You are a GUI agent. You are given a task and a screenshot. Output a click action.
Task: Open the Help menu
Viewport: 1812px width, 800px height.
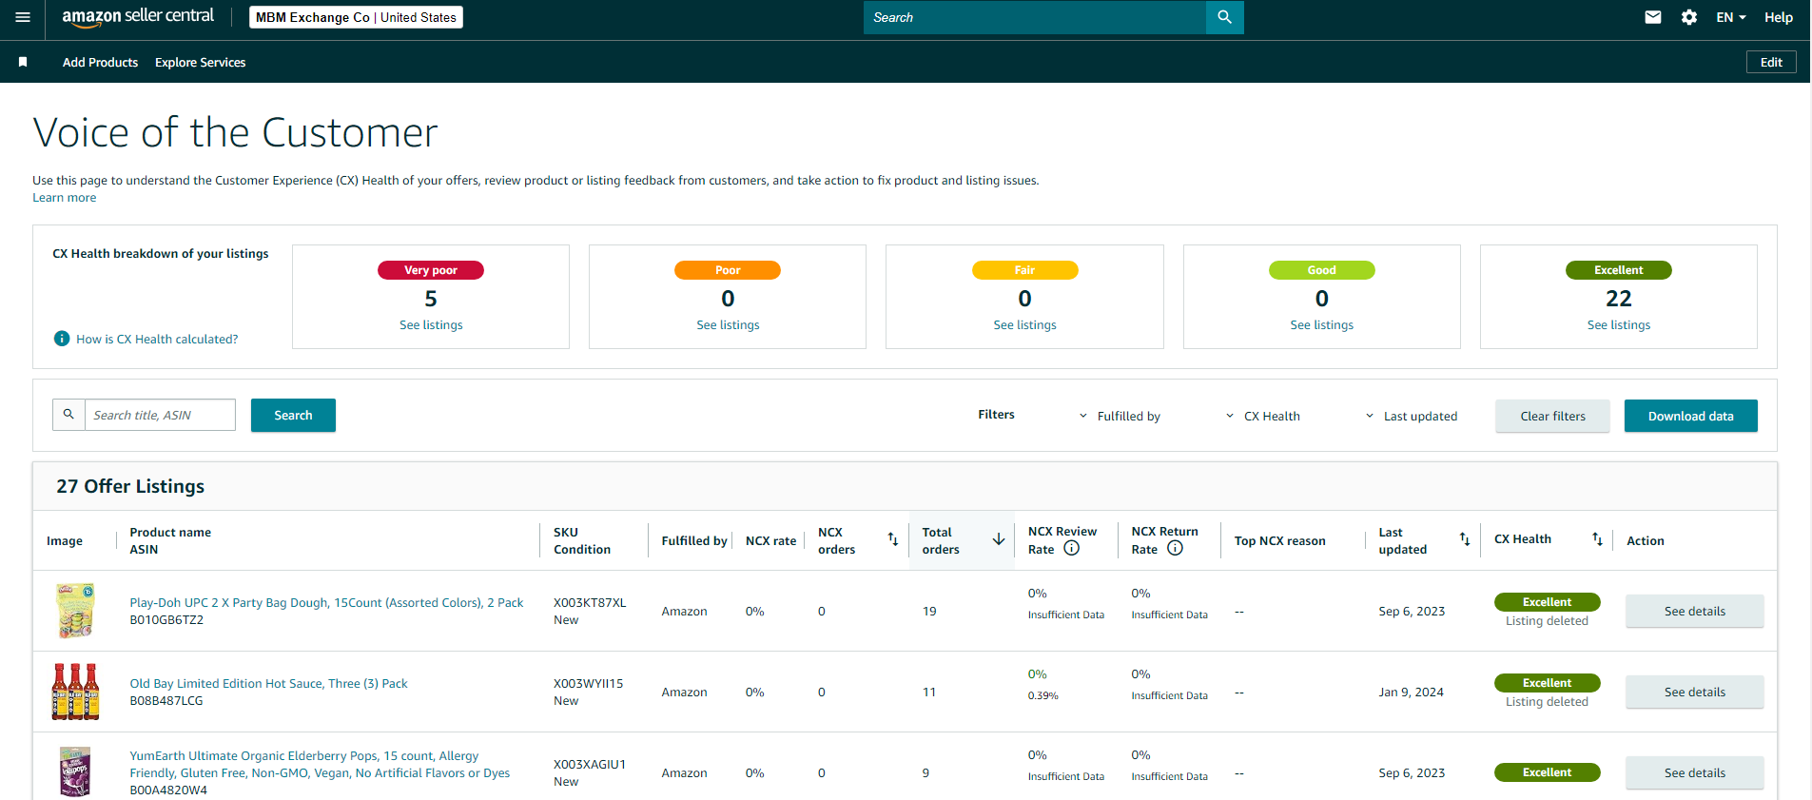pos(1778,17)
